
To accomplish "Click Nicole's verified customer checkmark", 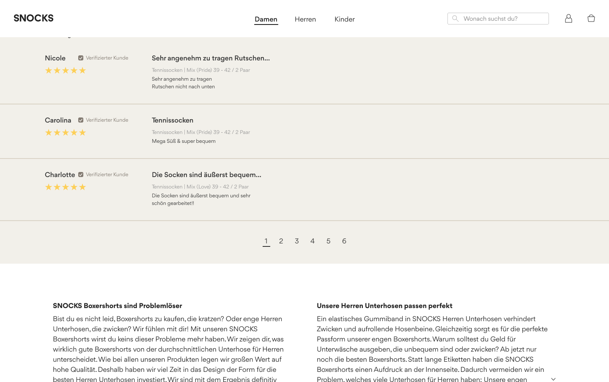I will (x=81, y=58).
